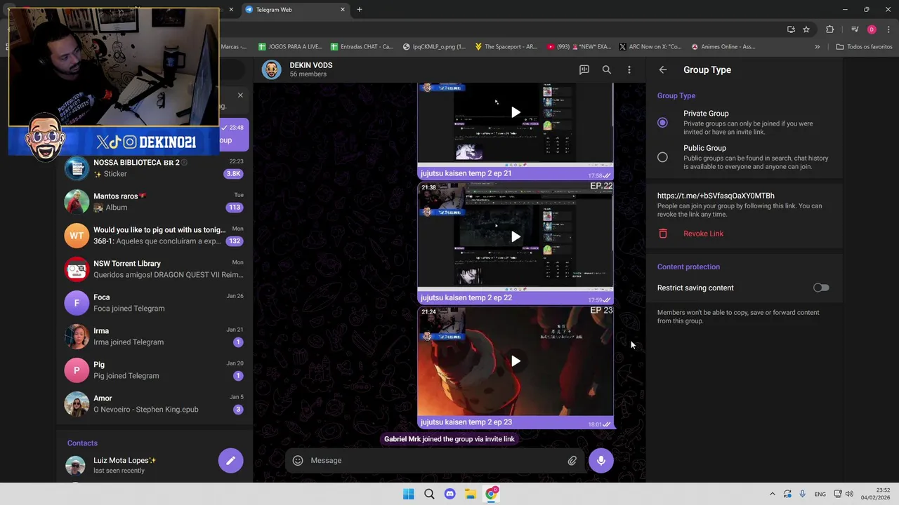The width and height of the screenshot is (899, 505).
Task: Open the chat search magnifier icon
Action: click(x=606, y=69)
